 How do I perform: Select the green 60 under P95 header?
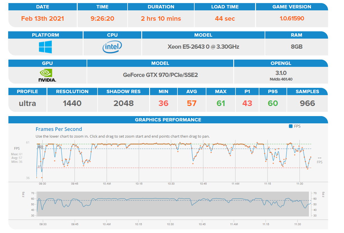point(273,103)
